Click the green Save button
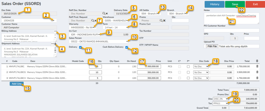Screen dimensions: 265x111 (x=235, y=4)
